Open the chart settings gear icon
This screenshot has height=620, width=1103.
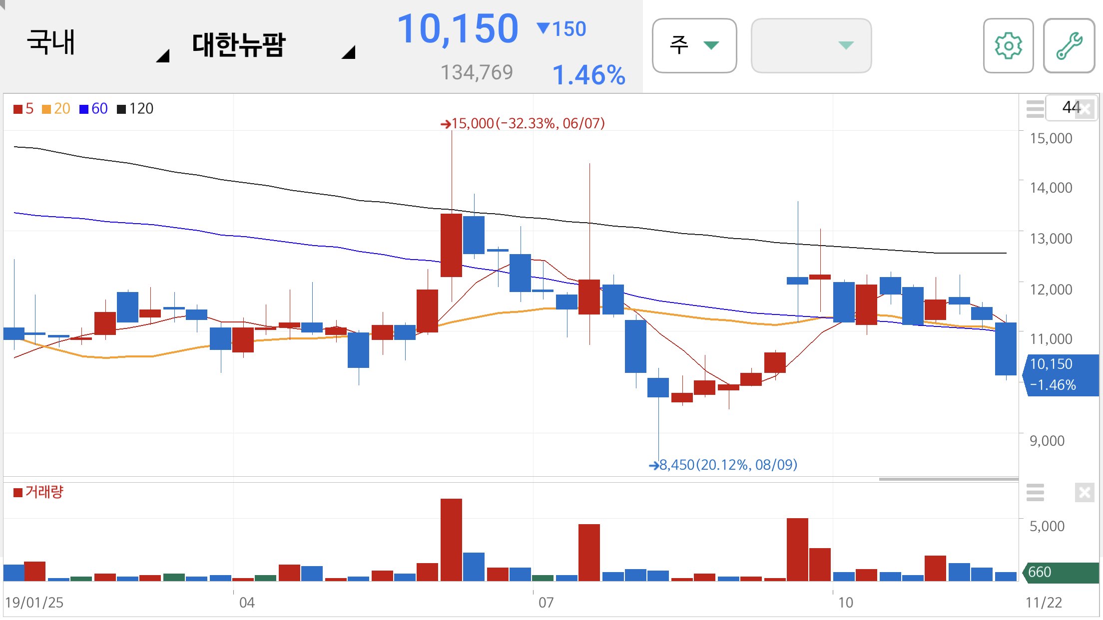[x=1008, y=46]
